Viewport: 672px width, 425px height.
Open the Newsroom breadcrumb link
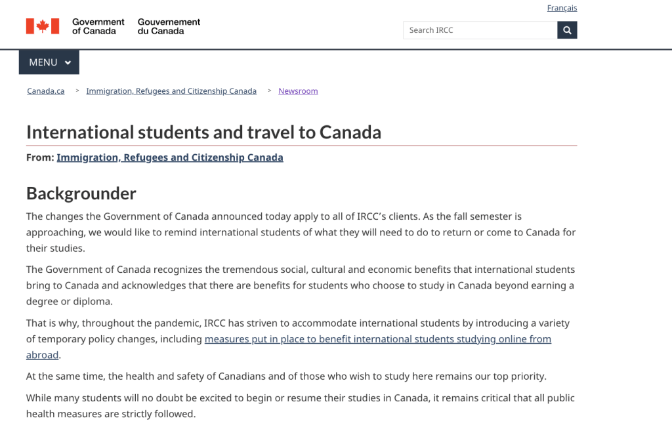(298, 91)
